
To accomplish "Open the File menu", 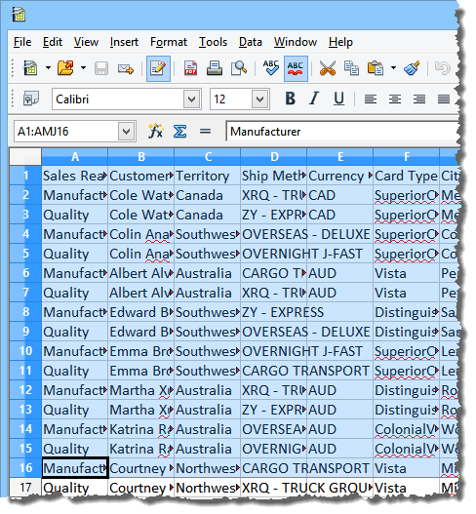I will pos(22,42).
